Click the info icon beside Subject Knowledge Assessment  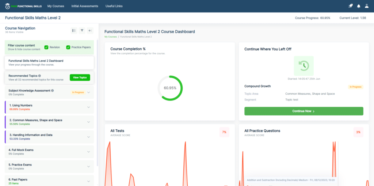click(53, 91)
